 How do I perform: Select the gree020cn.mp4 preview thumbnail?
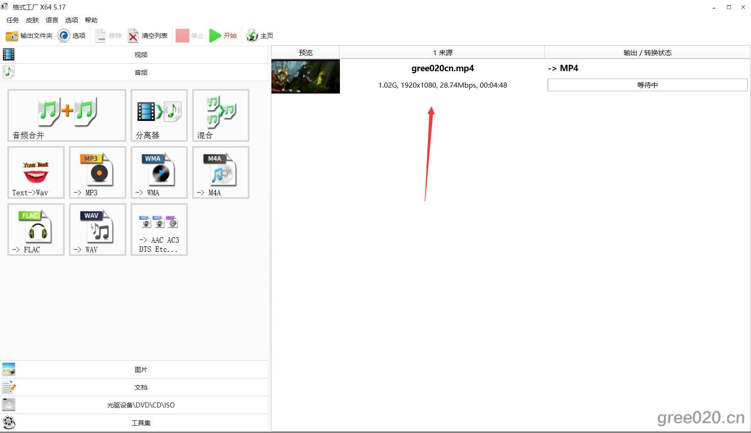(x=305, y=77)
